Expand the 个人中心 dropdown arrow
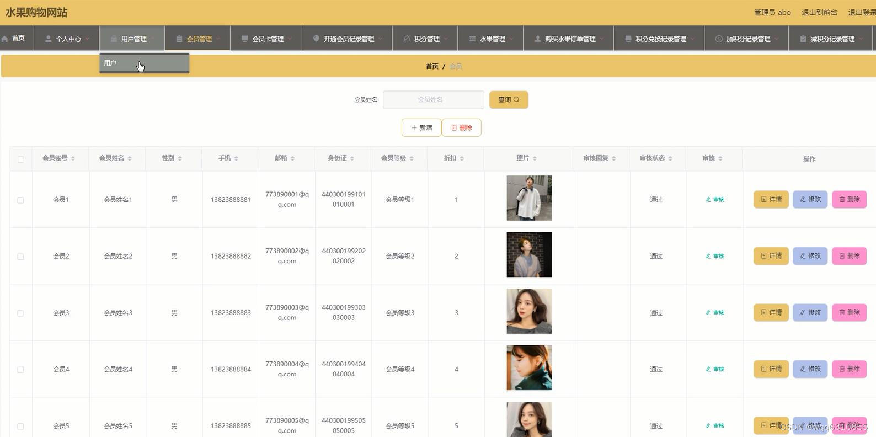876x437 pixels. [x=87, y=39]
